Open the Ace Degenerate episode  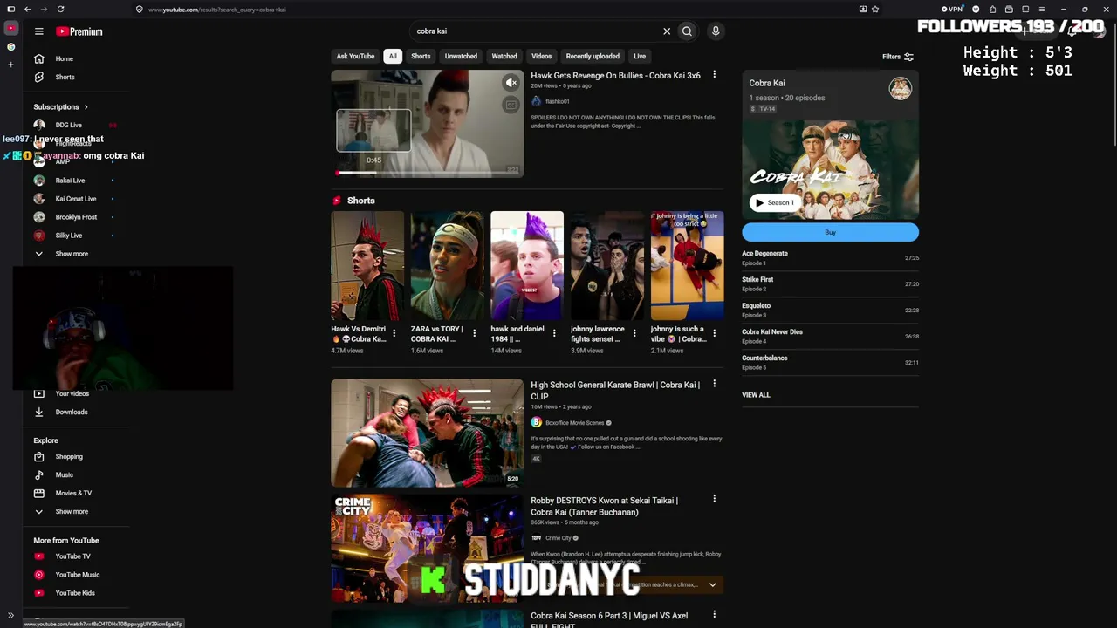830,257
